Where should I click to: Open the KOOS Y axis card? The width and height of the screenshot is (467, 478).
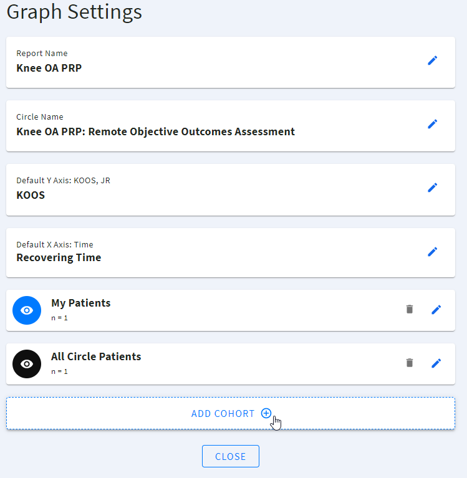(31, 195)
